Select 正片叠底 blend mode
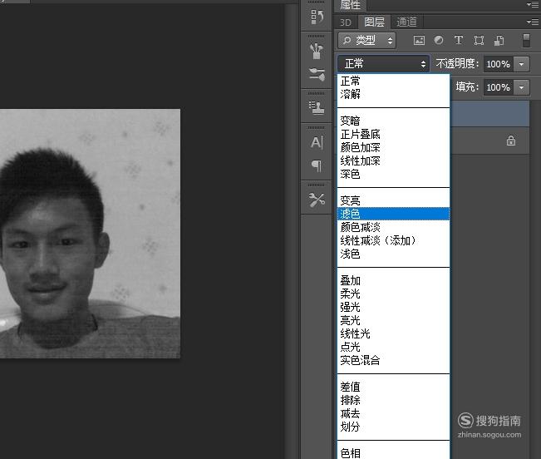This screenshot has height=459, width=541. (x=393, y=134)
